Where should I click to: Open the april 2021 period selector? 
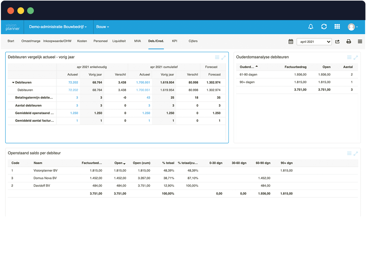click(x=314, y=42)
